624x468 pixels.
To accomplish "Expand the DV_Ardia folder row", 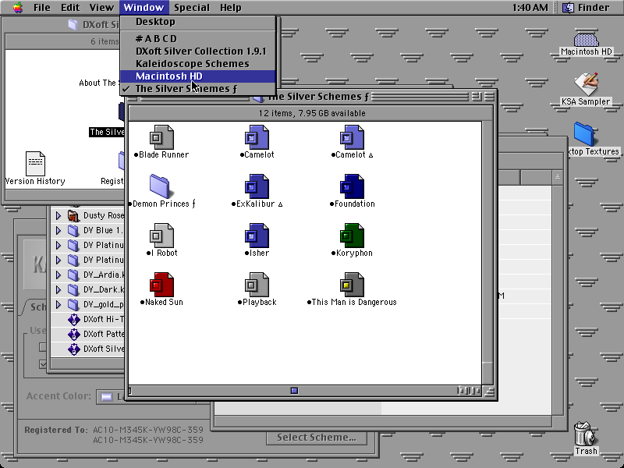I will [x=58, y=275].
